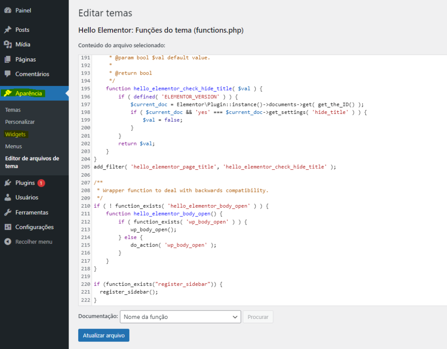Click the hello_elementor_check_hide_title function declaration line

(184, 89)
